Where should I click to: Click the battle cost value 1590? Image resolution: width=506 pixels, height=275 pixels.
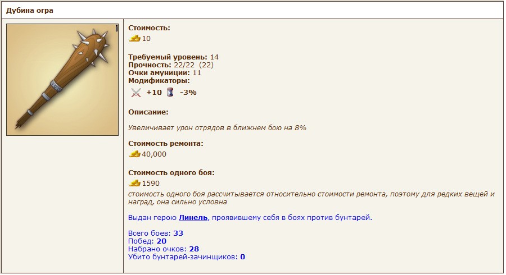coord(151,184)
